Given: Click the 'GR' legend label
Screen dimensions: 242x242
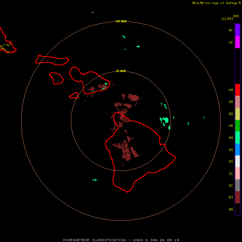Looking at the screenshot, I should (231, 102).
